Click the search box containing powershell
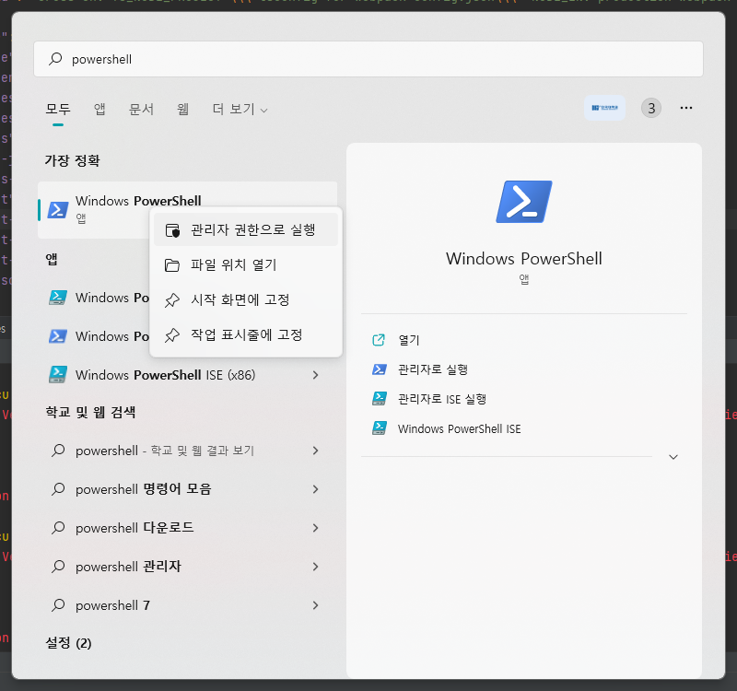Viewport: 737px width, 691px height. [368, 59]
